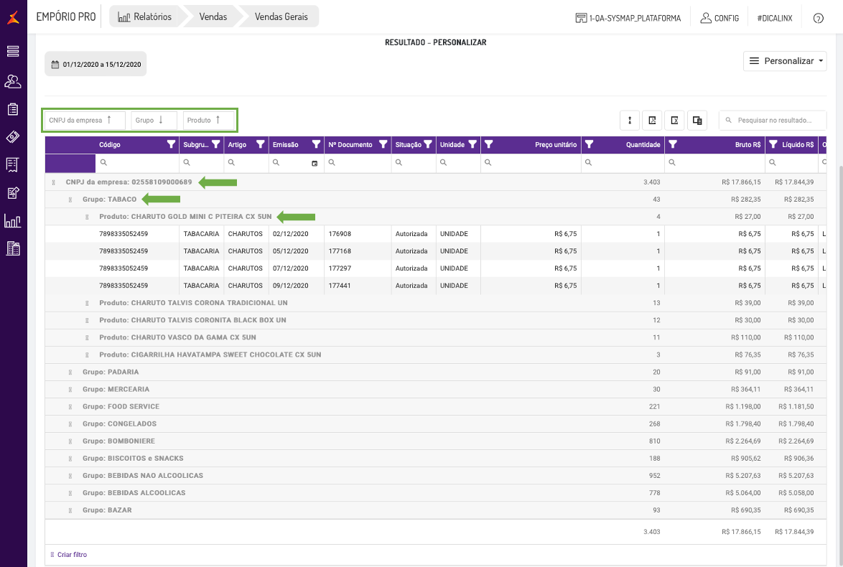Select the 05/12/2020 emission date cell

tap(297, 251)
